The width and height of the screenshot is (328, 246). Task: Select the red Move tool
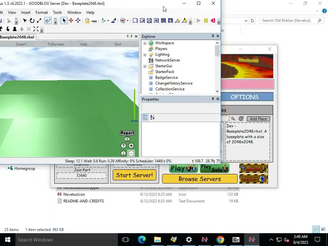[71, 20]
